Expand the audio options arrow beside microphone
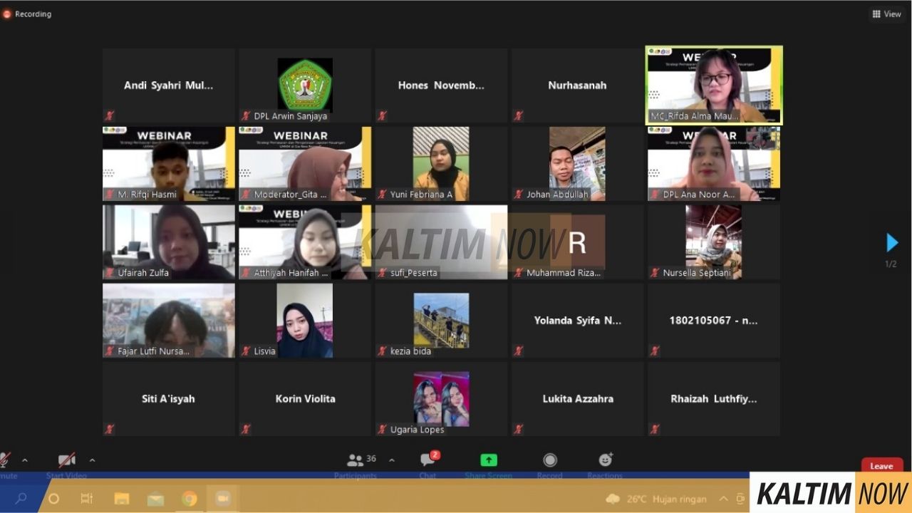 click(25, 460)
